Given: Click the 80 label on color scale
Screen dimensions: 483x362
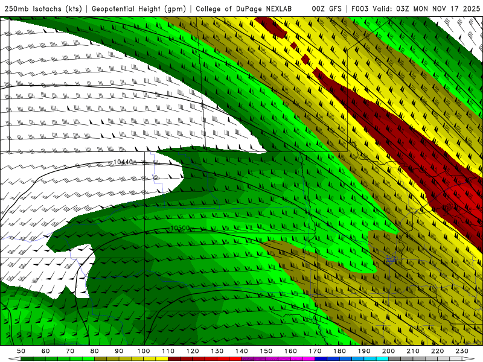Looking at the screenshot, I should point(94,351).
